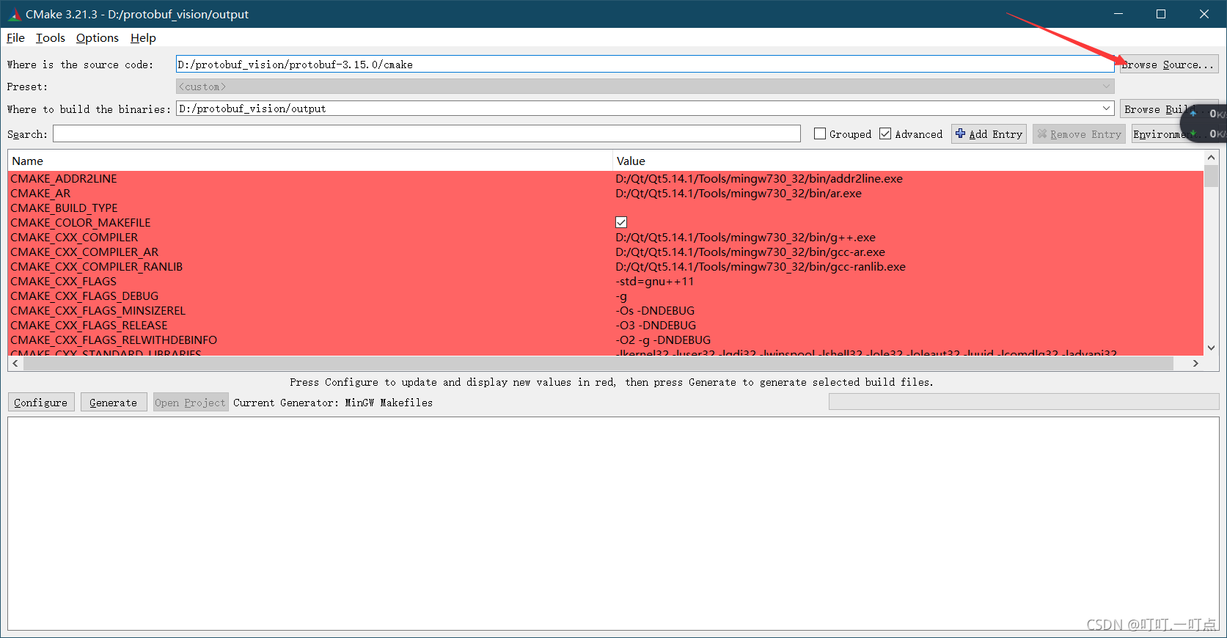Viewport: 1227px width, 638px height.
Task: Click inside the output log pane
Action: point(613,524)
